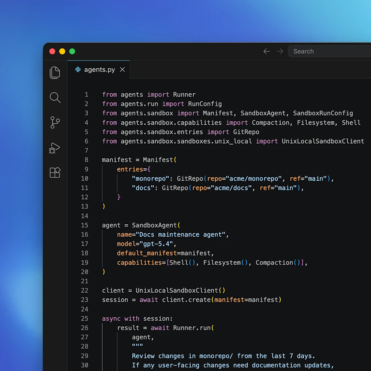Click the green maximize window button
371x371 pixels.
(72, 51)
